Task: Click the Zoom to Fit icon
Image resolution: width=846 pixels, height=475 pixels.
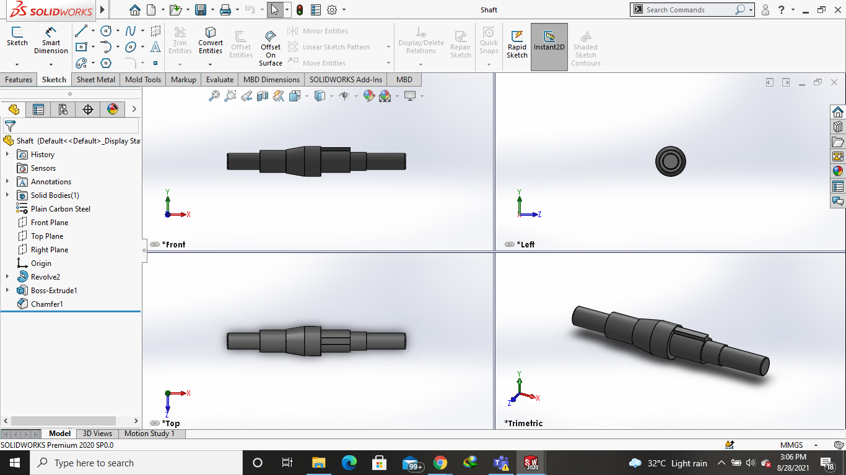Action: coord(214,96)
